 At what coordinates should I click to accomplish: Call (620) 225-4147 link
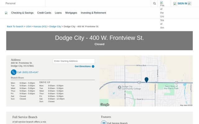28,72
